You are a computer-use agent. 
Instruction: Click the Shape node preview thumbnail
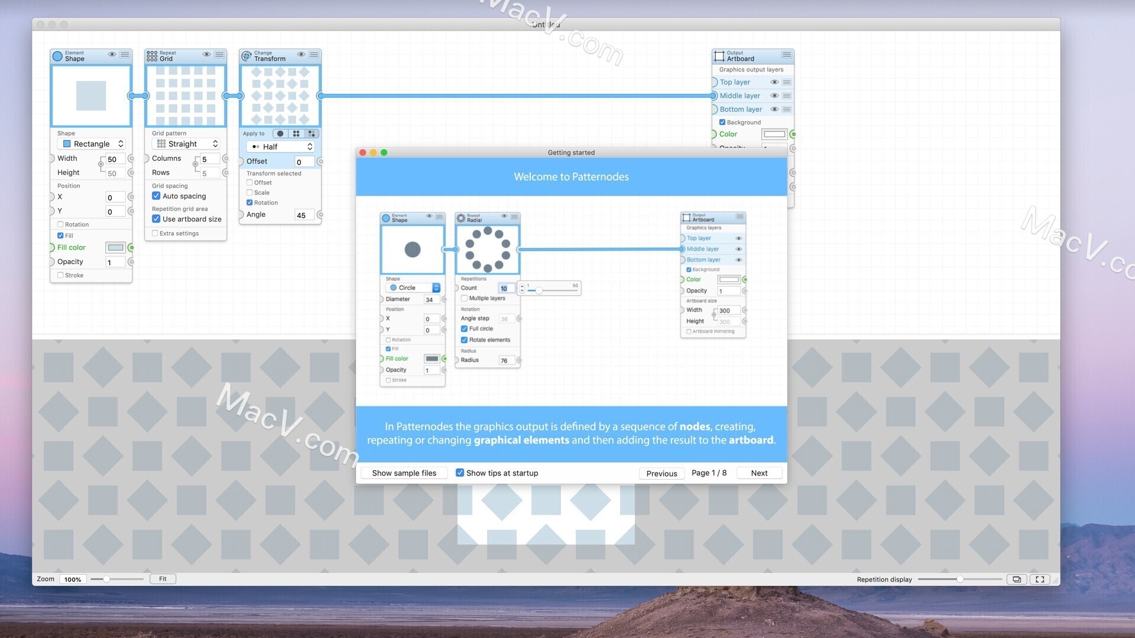[91, 96]
